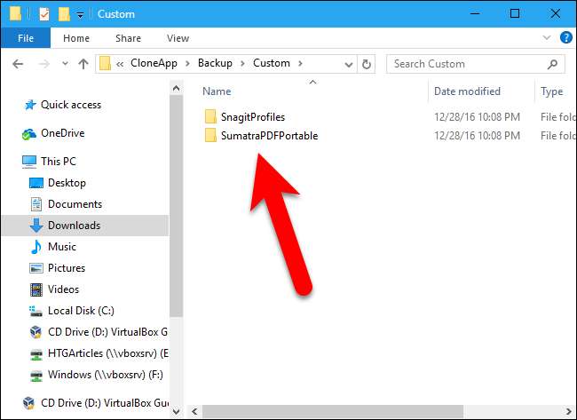Image resolution: width=577 pixels, height=420 pixels.
Task: Open the bottom CD Drive (D:) VirtualBox entry
Action: [105, 403]
